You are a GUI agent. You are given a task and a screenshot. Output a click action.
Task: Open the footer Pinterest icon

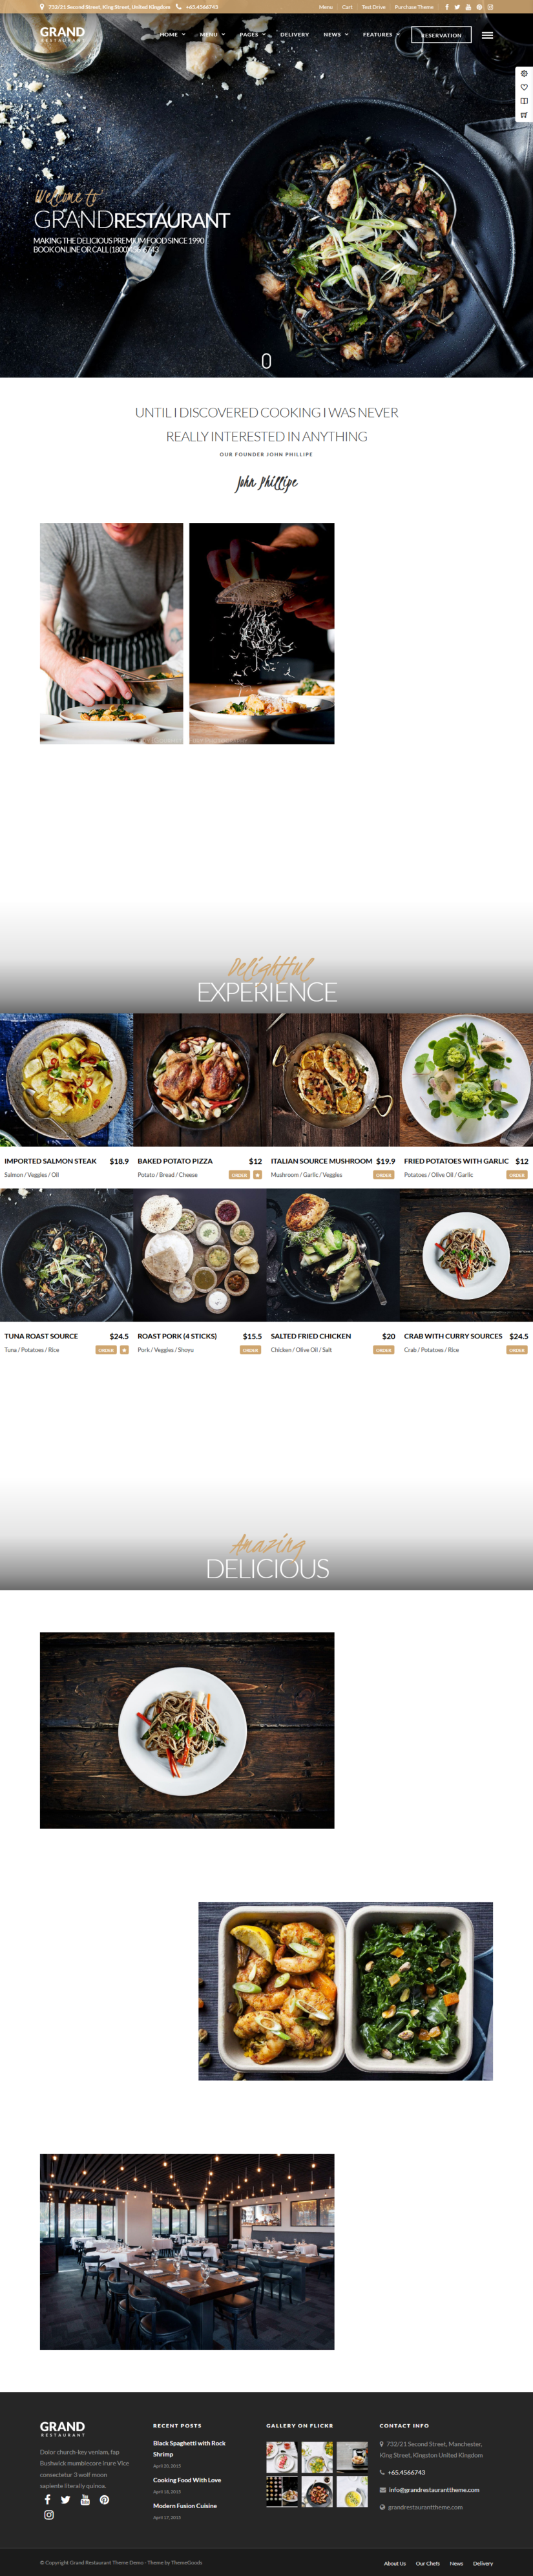coord(104,2499)
